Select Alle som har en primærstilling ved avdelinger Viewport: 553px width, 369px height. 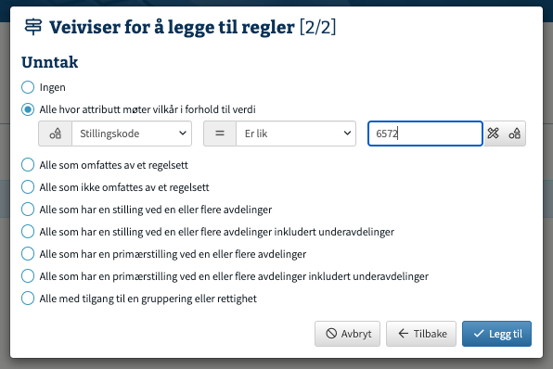point(28,254)
